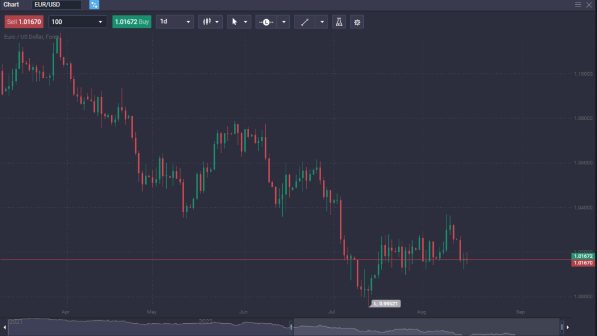
Task: Click the candlestick chart type icon
Action: pyautogui.click(x=206, y=22)
